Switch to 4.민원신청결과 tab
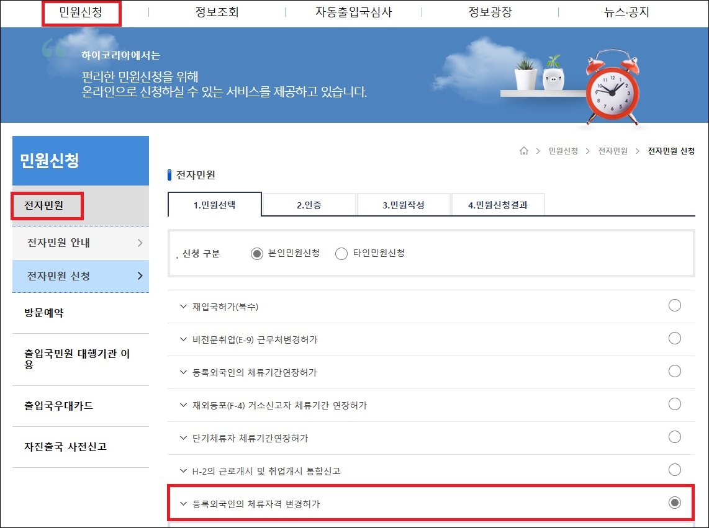709x528 pixels. (498, 205)
